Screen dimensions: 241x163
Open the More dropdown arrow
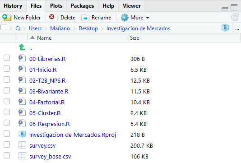coord(148,18)
